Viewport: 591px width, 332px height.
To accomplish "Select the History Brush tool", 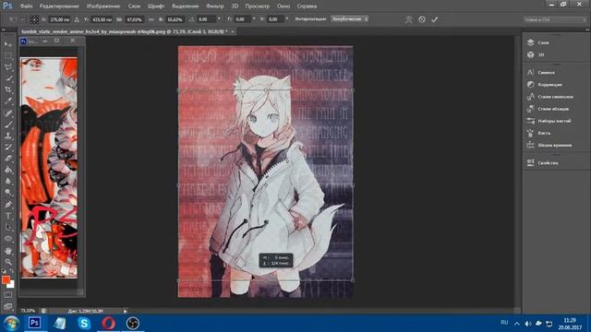I will pyautogui.click(x=8, y=148).
